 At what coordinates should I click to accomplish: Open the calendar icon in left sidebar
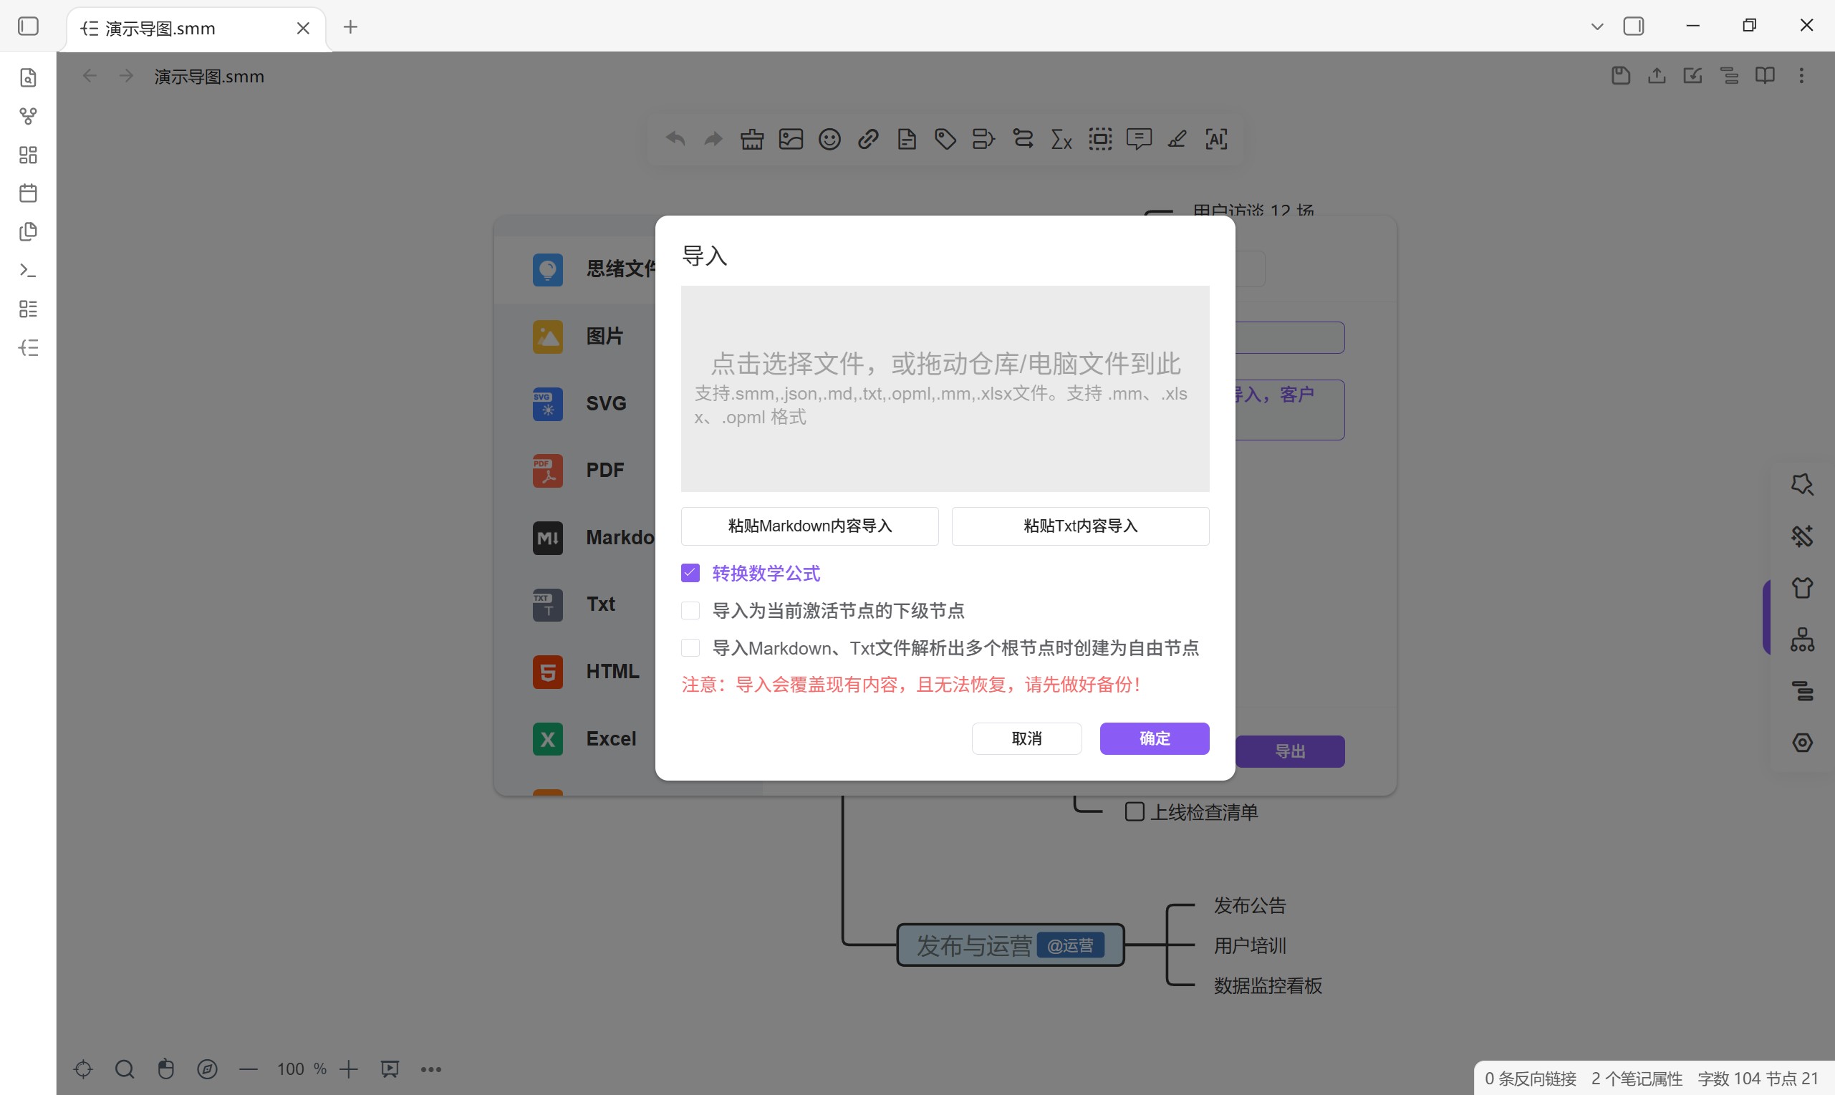(28, 193)
